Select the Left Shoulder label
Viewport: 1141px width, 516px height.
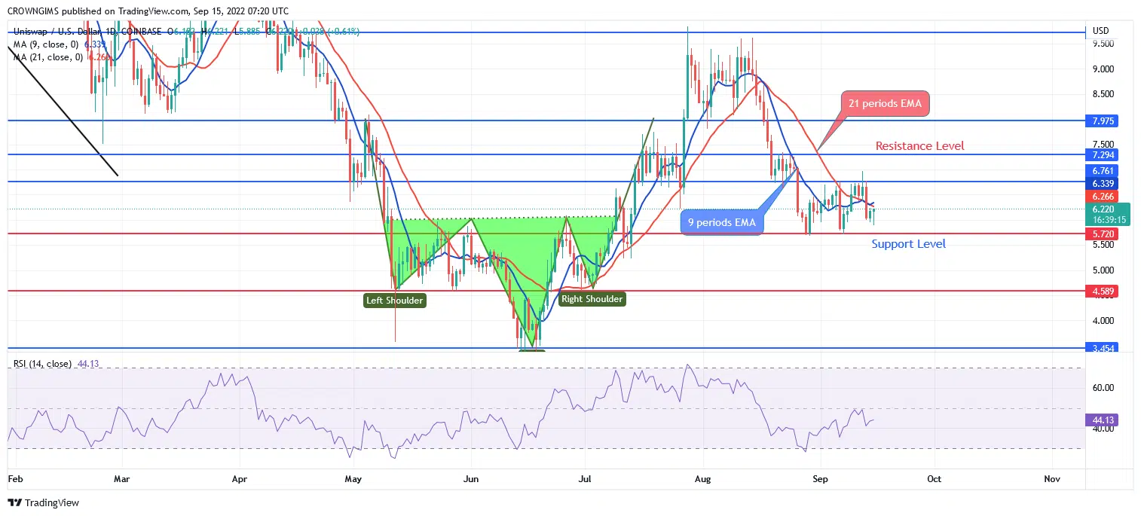click(x=395, y=301)
